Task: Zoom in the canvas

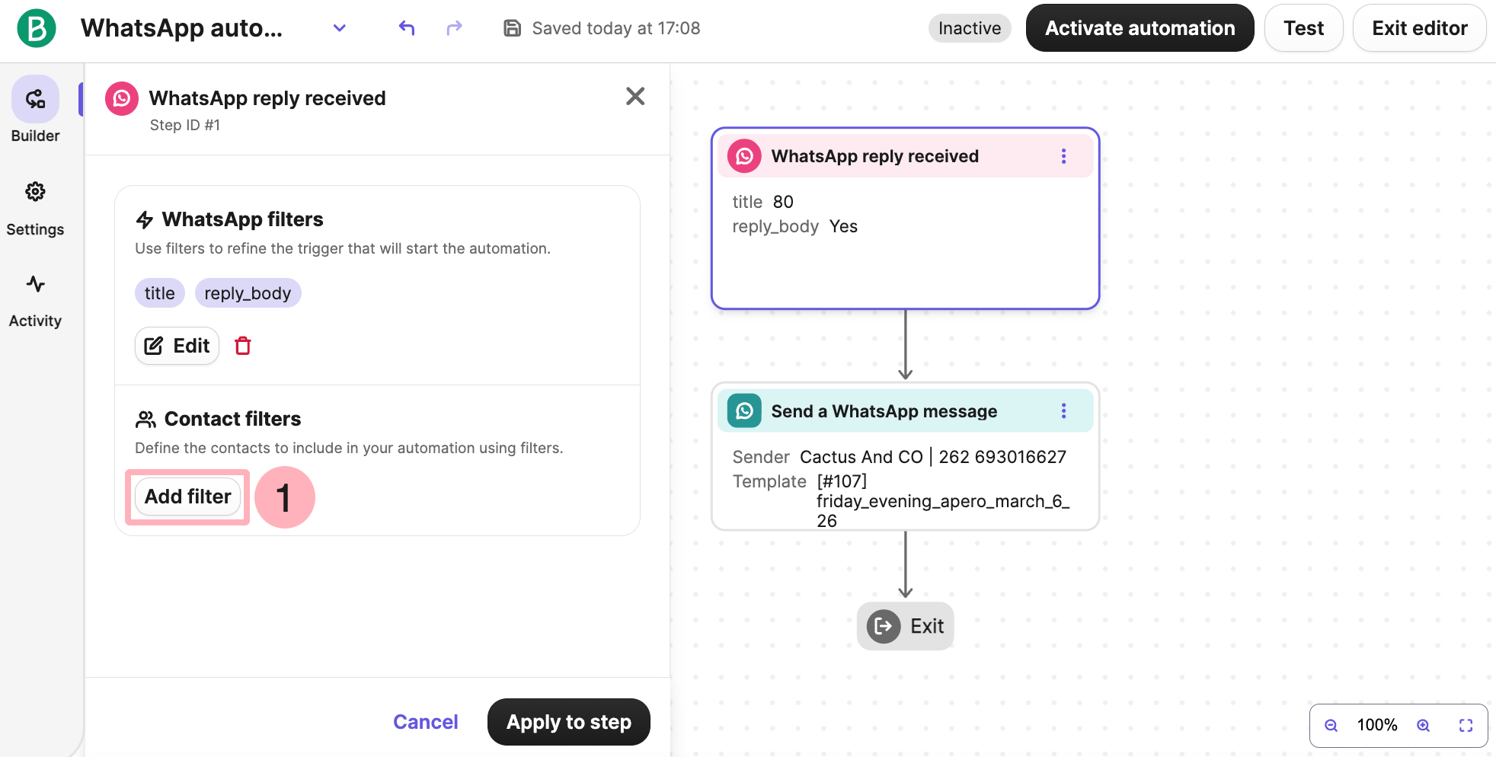Action: (1423, 725)
